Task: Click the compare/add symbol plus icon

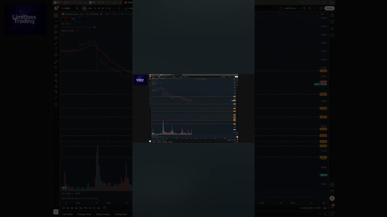Action: (x=77, y=8)
